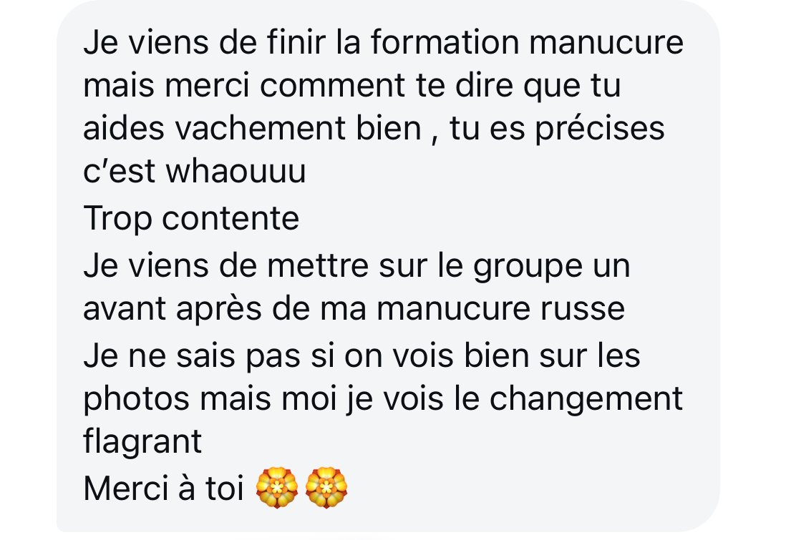
Task: Click the phrase "manucure russe"
Action: click(x=501, y=308)
